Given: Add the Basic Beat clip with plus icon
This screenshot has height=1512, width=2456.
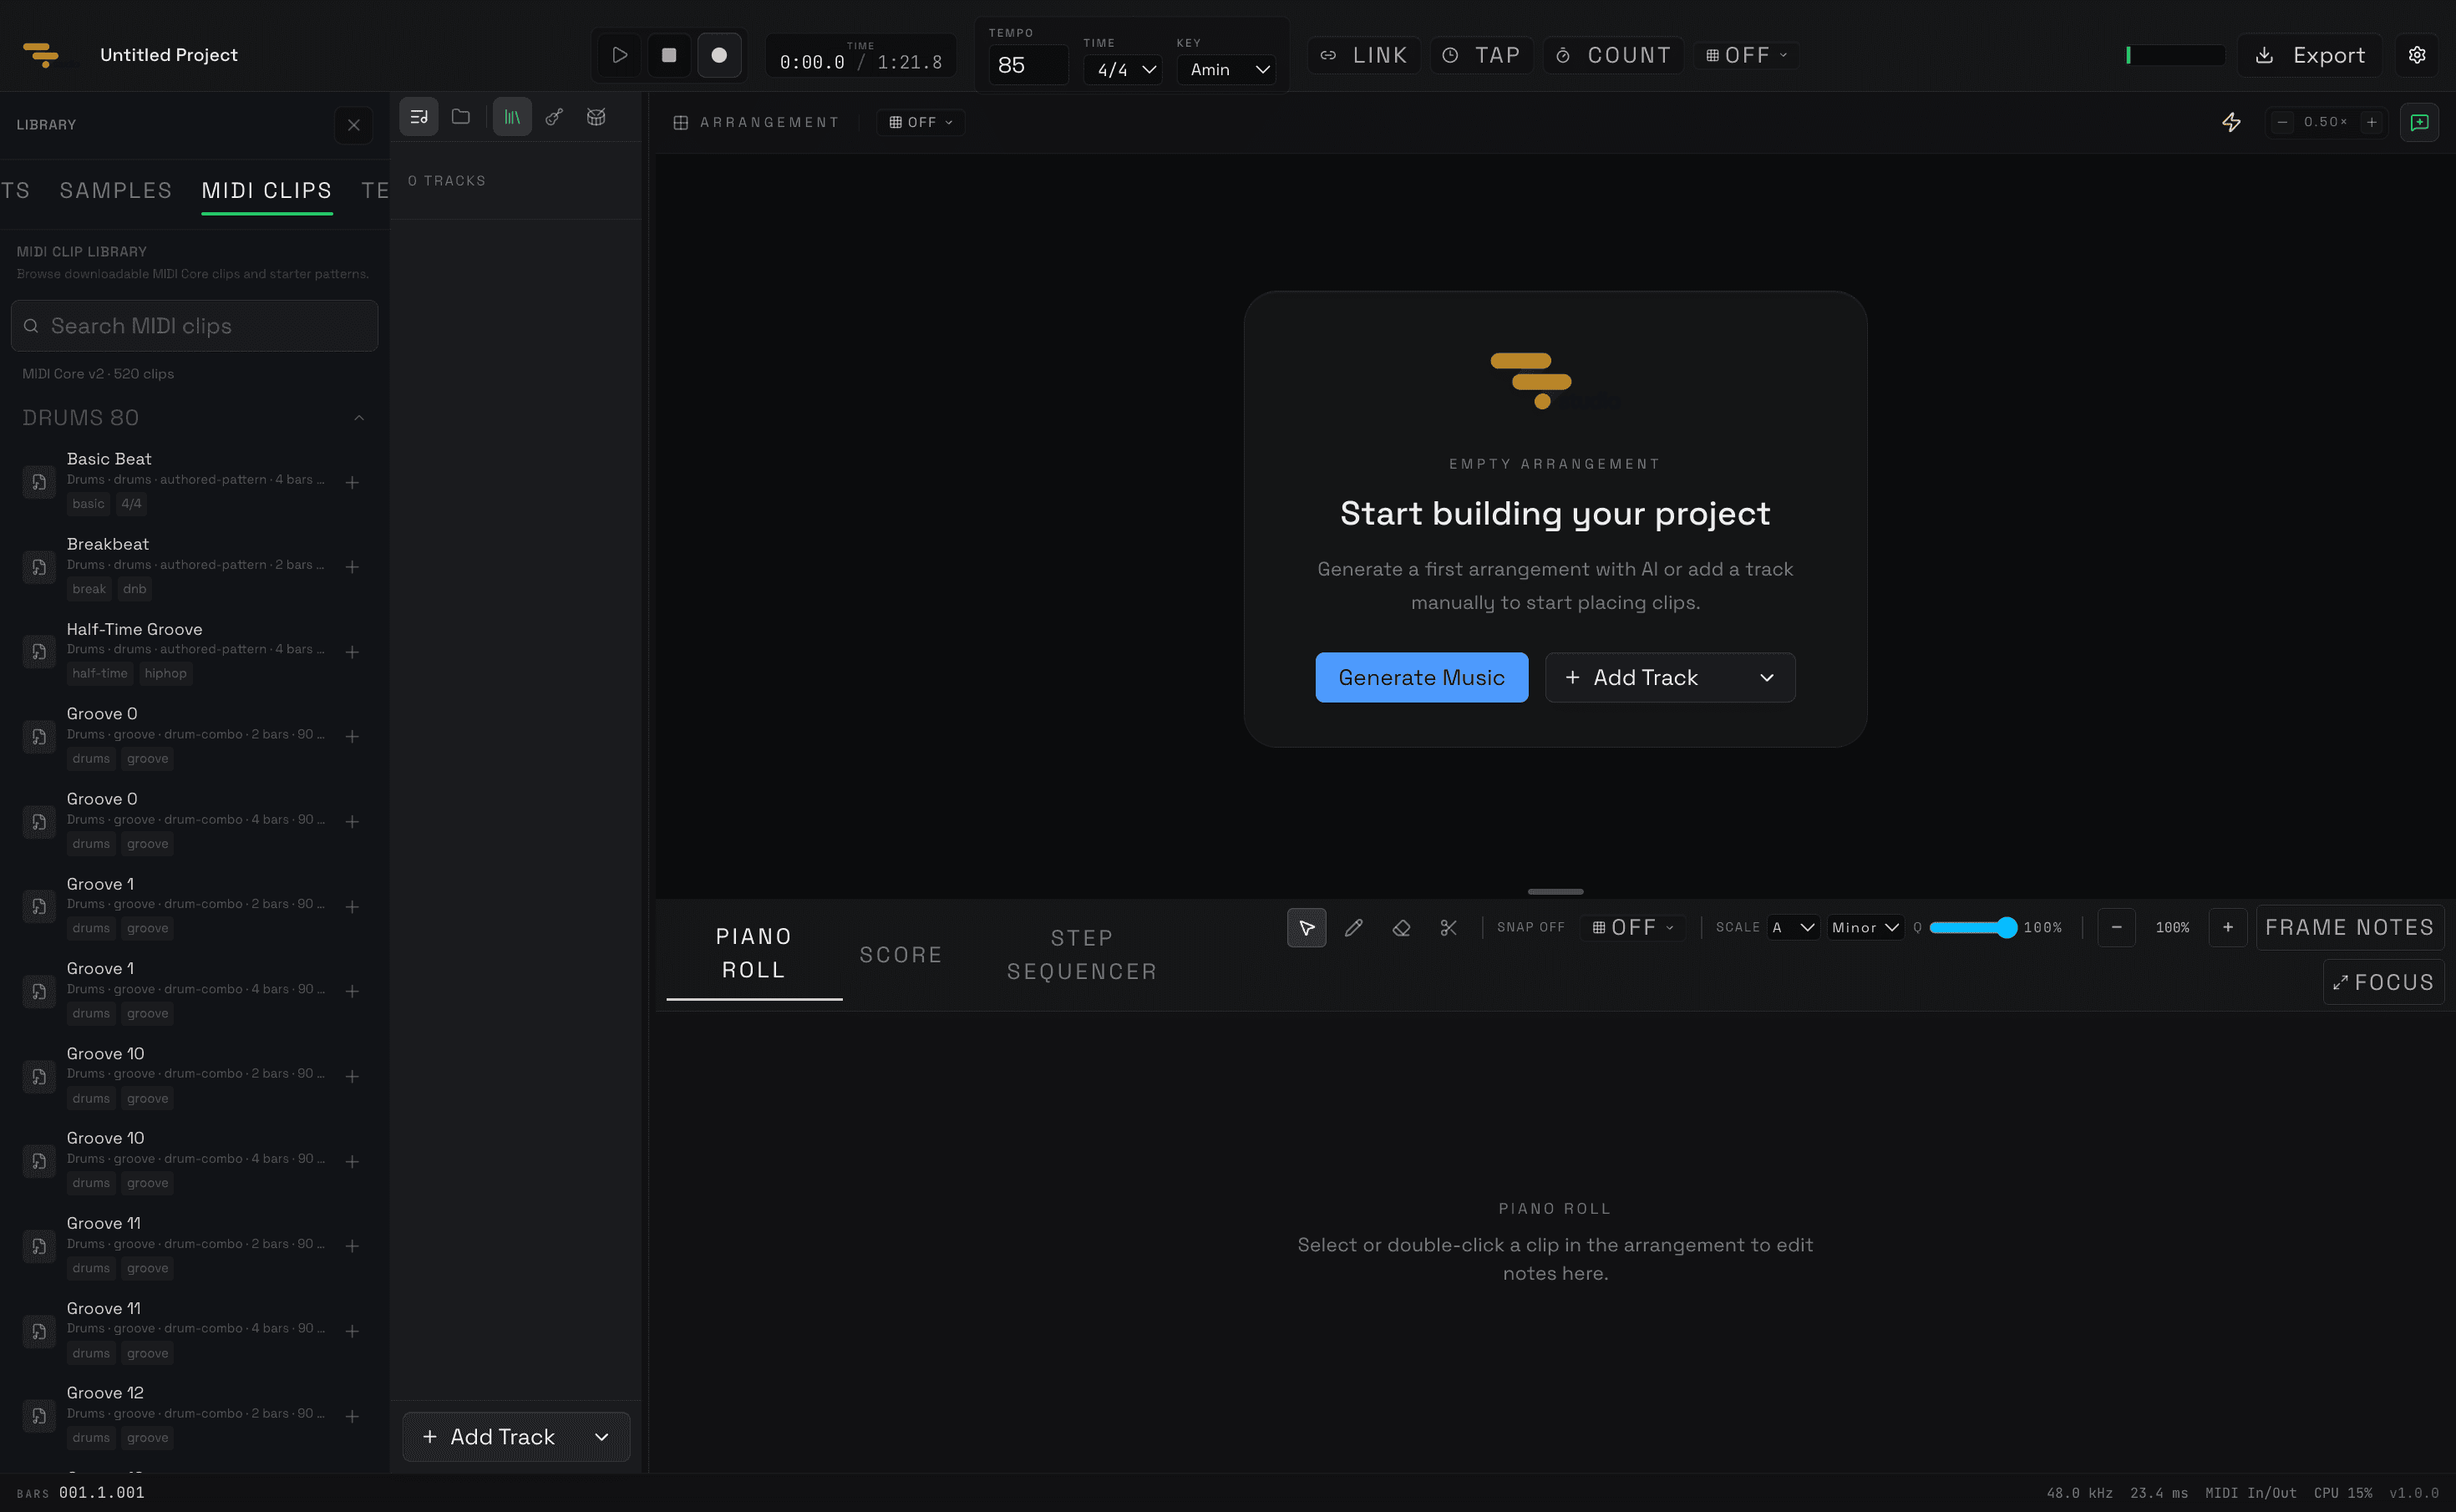Looking at the screenshot, I should pos(352,482).
